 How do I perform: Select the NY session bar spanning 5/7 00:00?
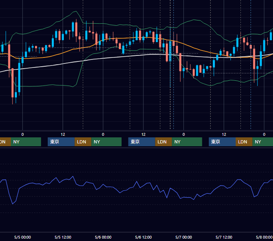pos(187,142)
